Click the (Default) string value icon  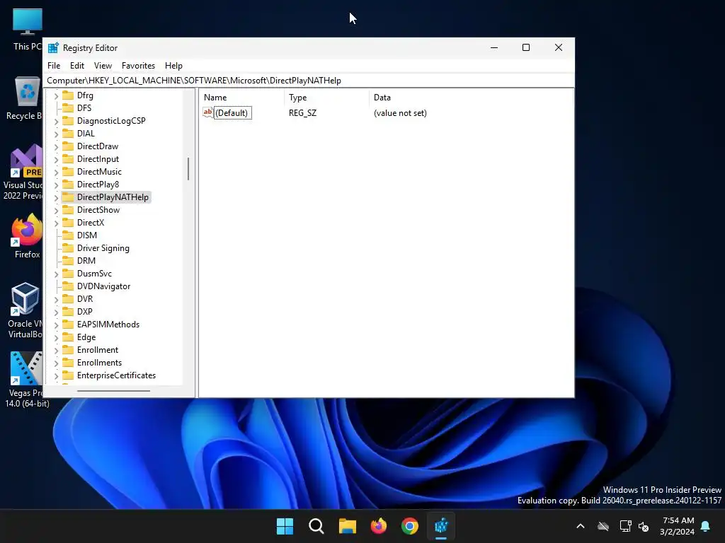pos(208,112)
